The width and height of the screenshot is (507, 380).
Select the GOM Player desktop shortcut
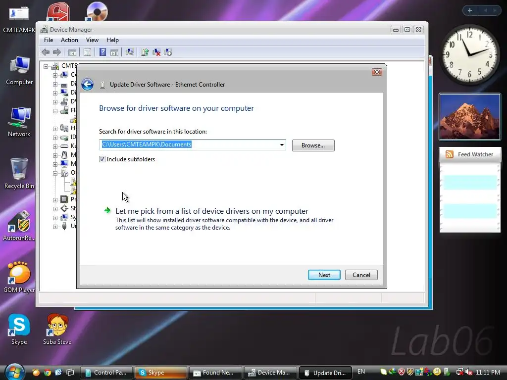coord(19,277)
